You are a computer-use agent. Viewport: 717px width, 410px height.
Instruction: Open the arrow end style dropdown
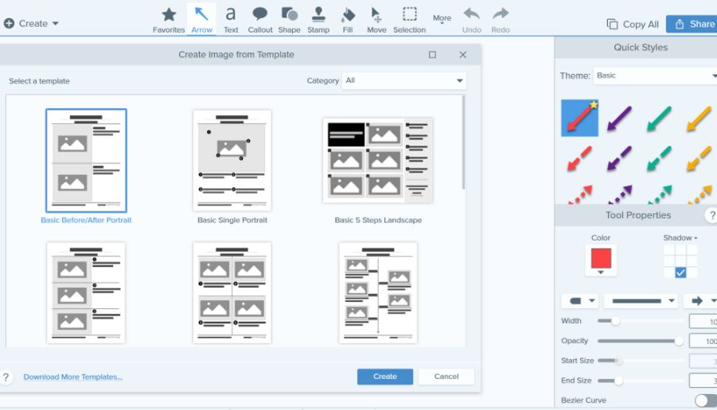701,301
